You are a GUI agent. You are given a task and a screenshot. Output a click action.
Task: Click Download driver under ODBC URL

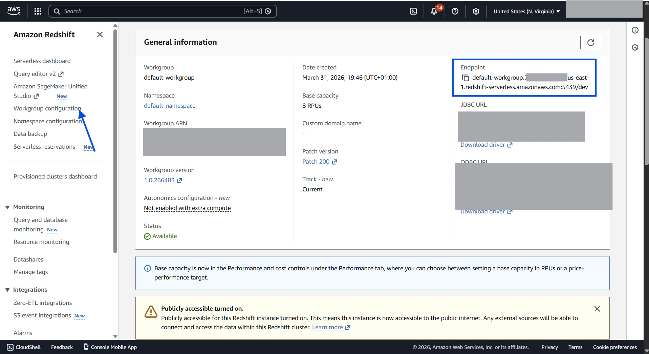[486, 212]
